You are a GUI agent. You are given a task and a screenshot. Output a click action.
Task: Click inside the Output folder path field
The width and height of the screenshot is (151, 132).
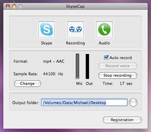pyautogui.click(x=84, y=103)
